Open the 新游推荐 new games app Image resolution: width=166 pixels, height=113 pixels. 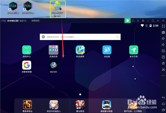80,50
